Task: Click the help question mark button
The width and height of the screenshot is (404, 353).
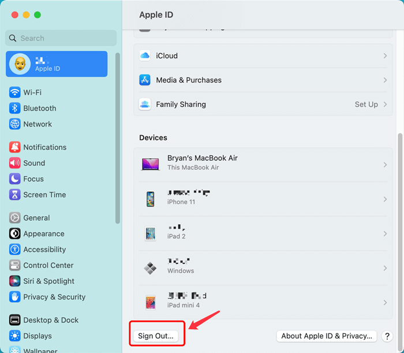Action: 387,336
